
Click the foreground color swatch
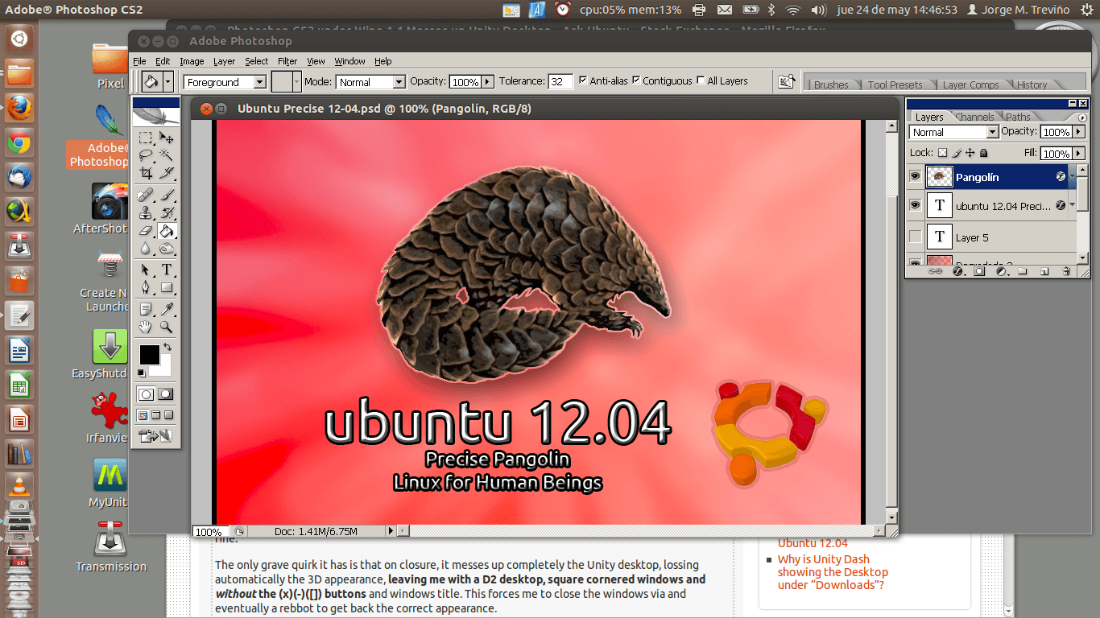click(149, 355)
